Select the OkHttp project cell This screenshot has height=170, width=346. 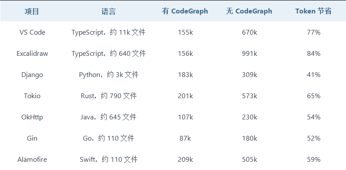coord(32,117)
